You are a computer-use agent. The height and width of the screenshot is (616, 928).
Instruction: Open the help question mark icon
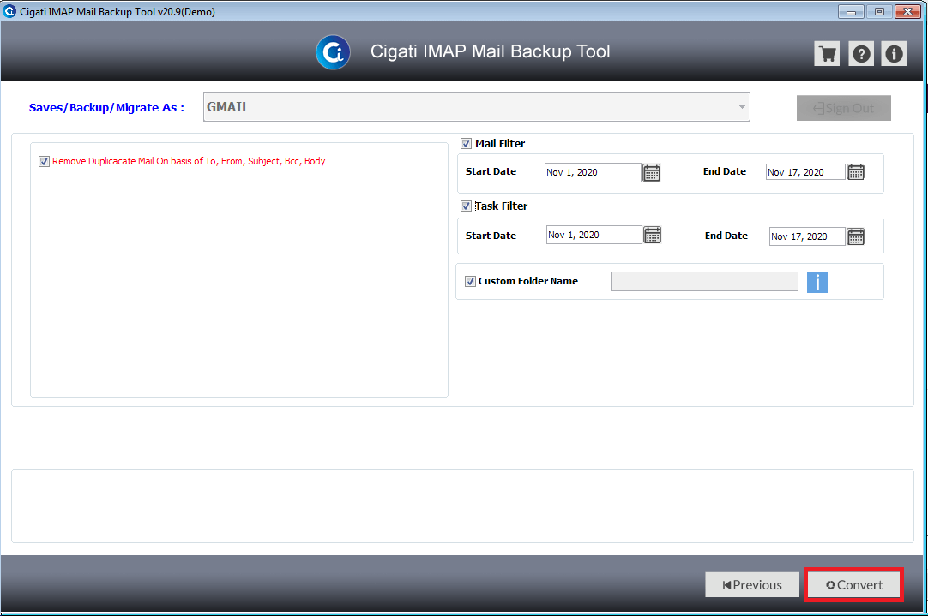coord(861,54)
